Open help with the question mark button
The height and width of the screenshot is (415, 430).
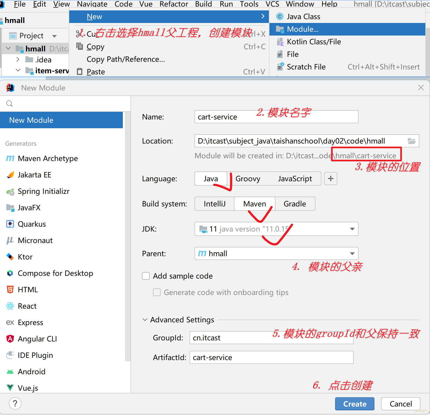[x=15, y=404]
